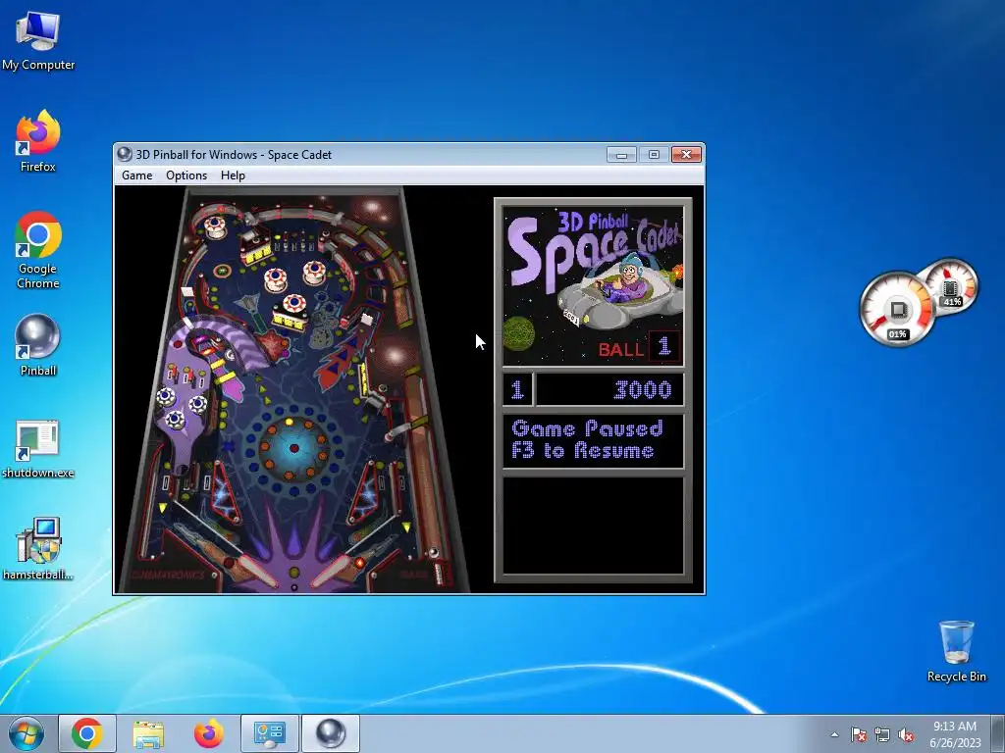1005x753 pixels.
Task: Open the Help menu in Pinball
Action: click(233, 176)
